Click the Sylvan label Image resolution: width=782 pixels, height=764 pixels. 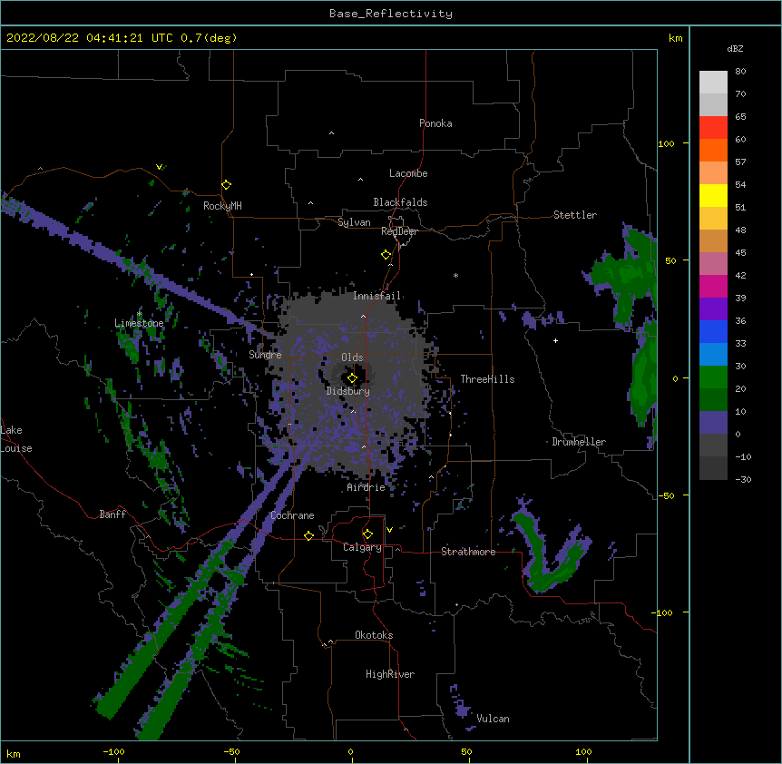point(354,222)
